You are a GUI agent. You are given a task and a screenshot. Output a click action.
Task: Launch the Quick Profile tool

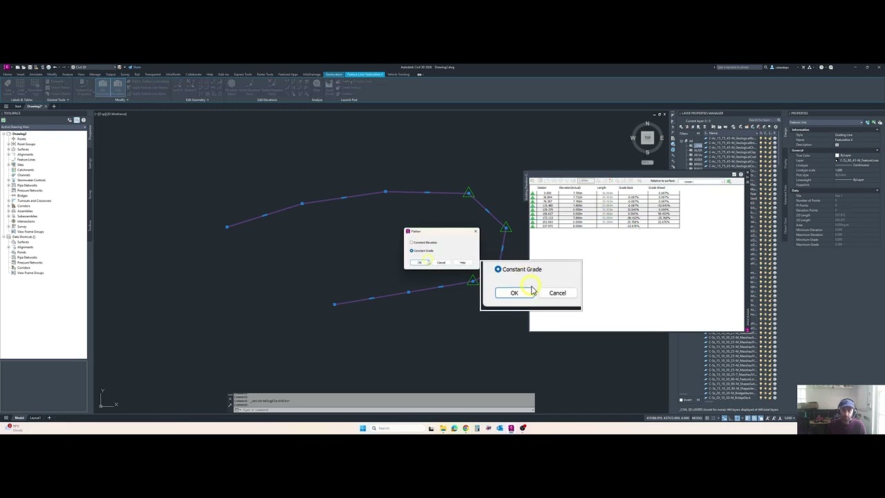[x=330, y=86]
